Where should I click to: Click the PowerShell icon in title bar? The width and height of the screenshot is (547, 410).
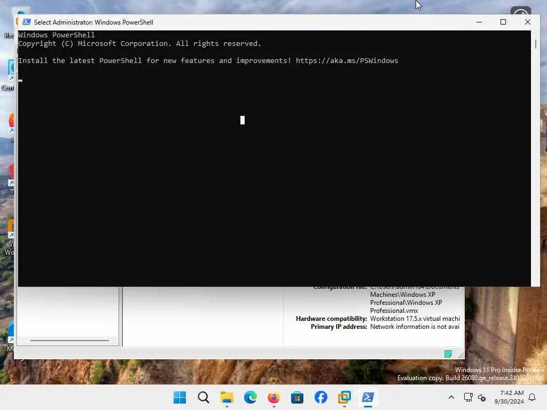[x=26, y=22]
